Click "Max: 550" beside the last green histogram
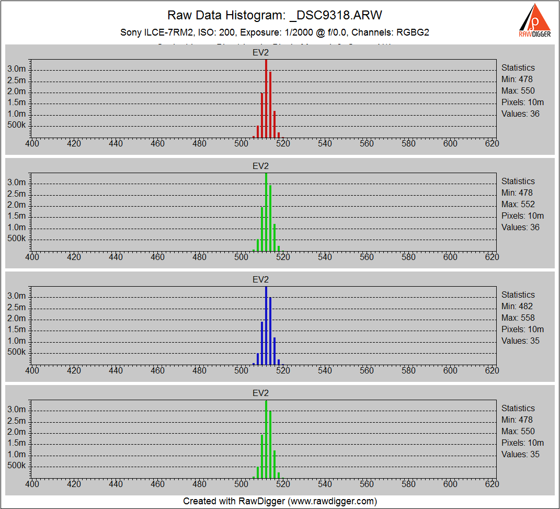The image size is (560, 509). click(x=518, y=432)
